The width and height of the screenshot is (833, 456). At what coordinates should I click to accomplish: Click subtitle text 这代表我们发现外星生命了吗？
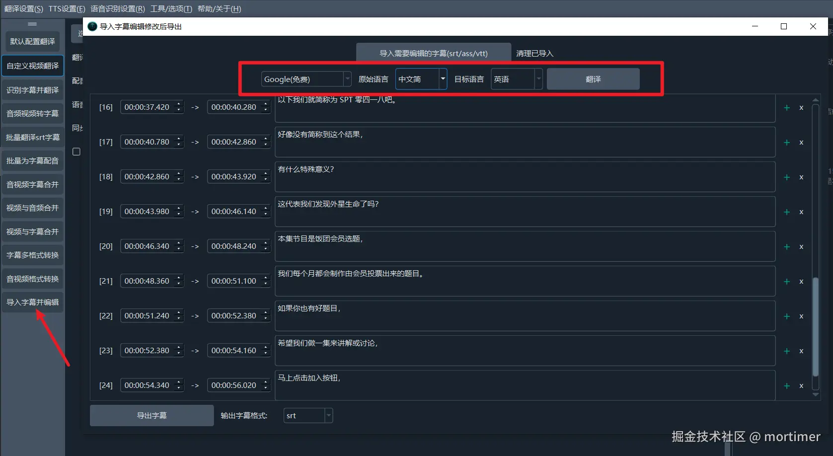click(328, 204)
